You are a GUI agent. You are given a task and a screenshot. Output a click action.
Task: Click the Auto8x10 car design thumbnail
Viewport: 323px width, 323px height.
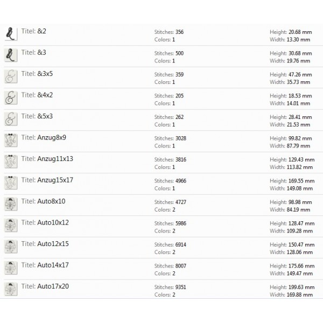click(10, 204)
